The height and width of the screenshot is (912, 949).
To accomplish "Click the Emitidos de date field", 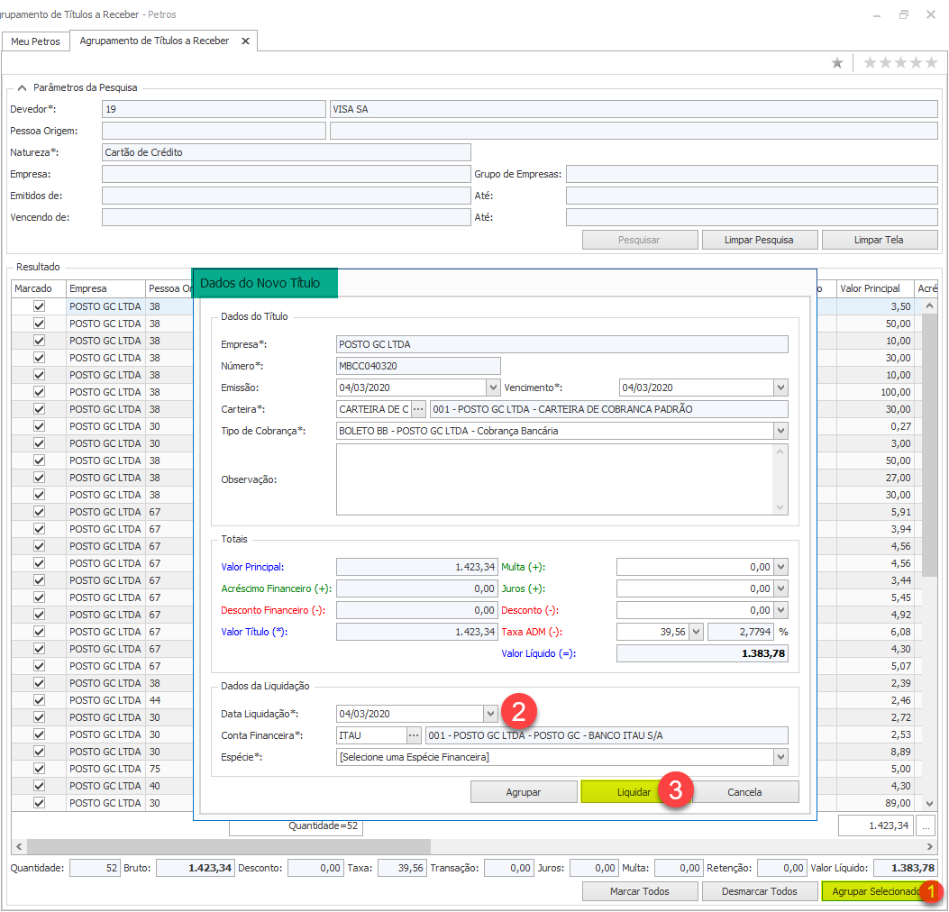I will (287, 196).
